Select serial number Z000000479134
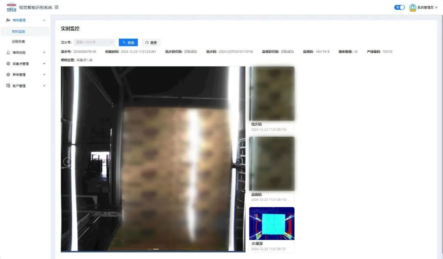 84,52
